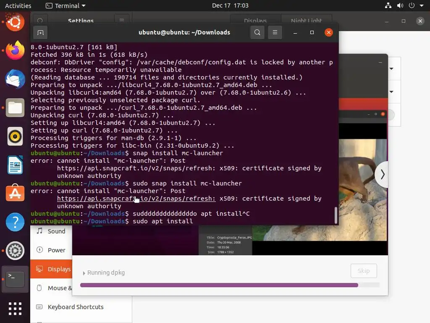Click the 'sudo snap install mc-launcher' command line
Image resolution: width=430 pixels, height=323 pixels.
[x=187, y=183]
